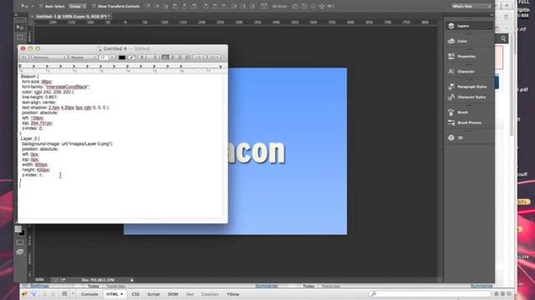Click the 'text-align: center;' line in TextEdit
Image resolution: width=535 pixels, height=300 pixels.
tap(39, 102)
